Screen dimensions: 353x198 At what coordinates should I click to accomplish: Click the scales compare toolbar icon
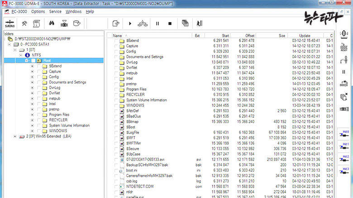click(x=64, y=23)
